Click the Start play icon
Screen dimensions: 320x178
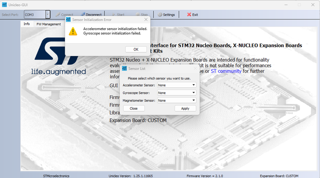113,15
